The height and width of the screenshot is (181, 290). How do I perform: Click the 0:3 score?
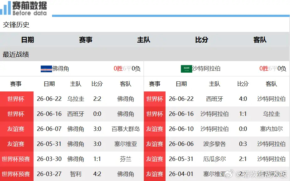[x=243, y=144]
